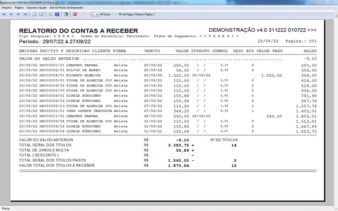Click the RELATORIO DO CONTAS A RECEBER heading
Screen dimensions: 338x211
pyautogui.click(x=79, y=31)
